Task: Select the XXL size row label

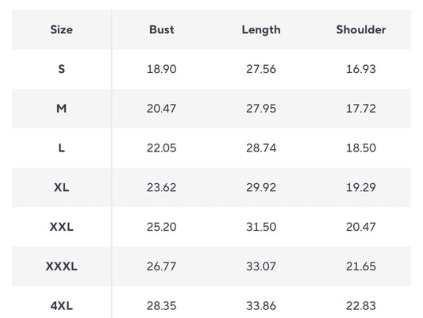Action: (62, 227)
